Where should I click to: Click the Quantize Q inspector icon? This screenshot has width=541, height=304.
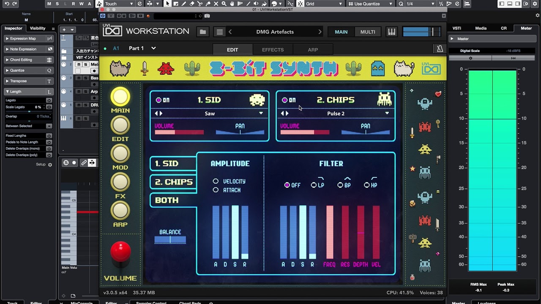tap(49, 71)
